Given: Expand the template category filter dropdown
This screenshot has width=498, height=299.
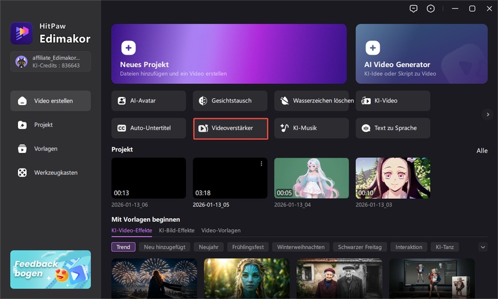Looking at the screenshot, I should 482,247.
